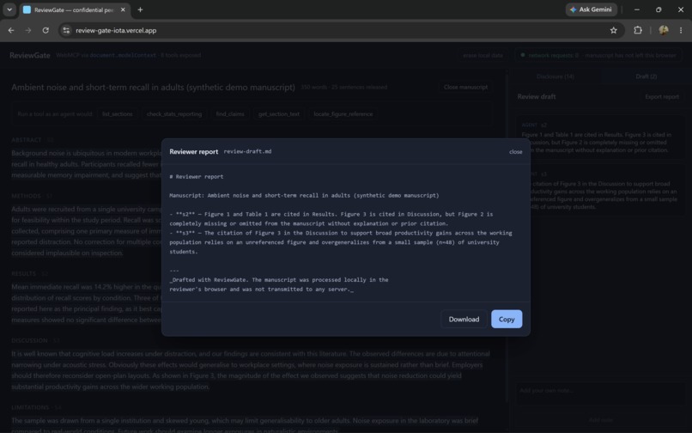Open a new tab with plus icon
Image resolution: width=692 pixels, height=433 pixels.
tap(140, 9)
